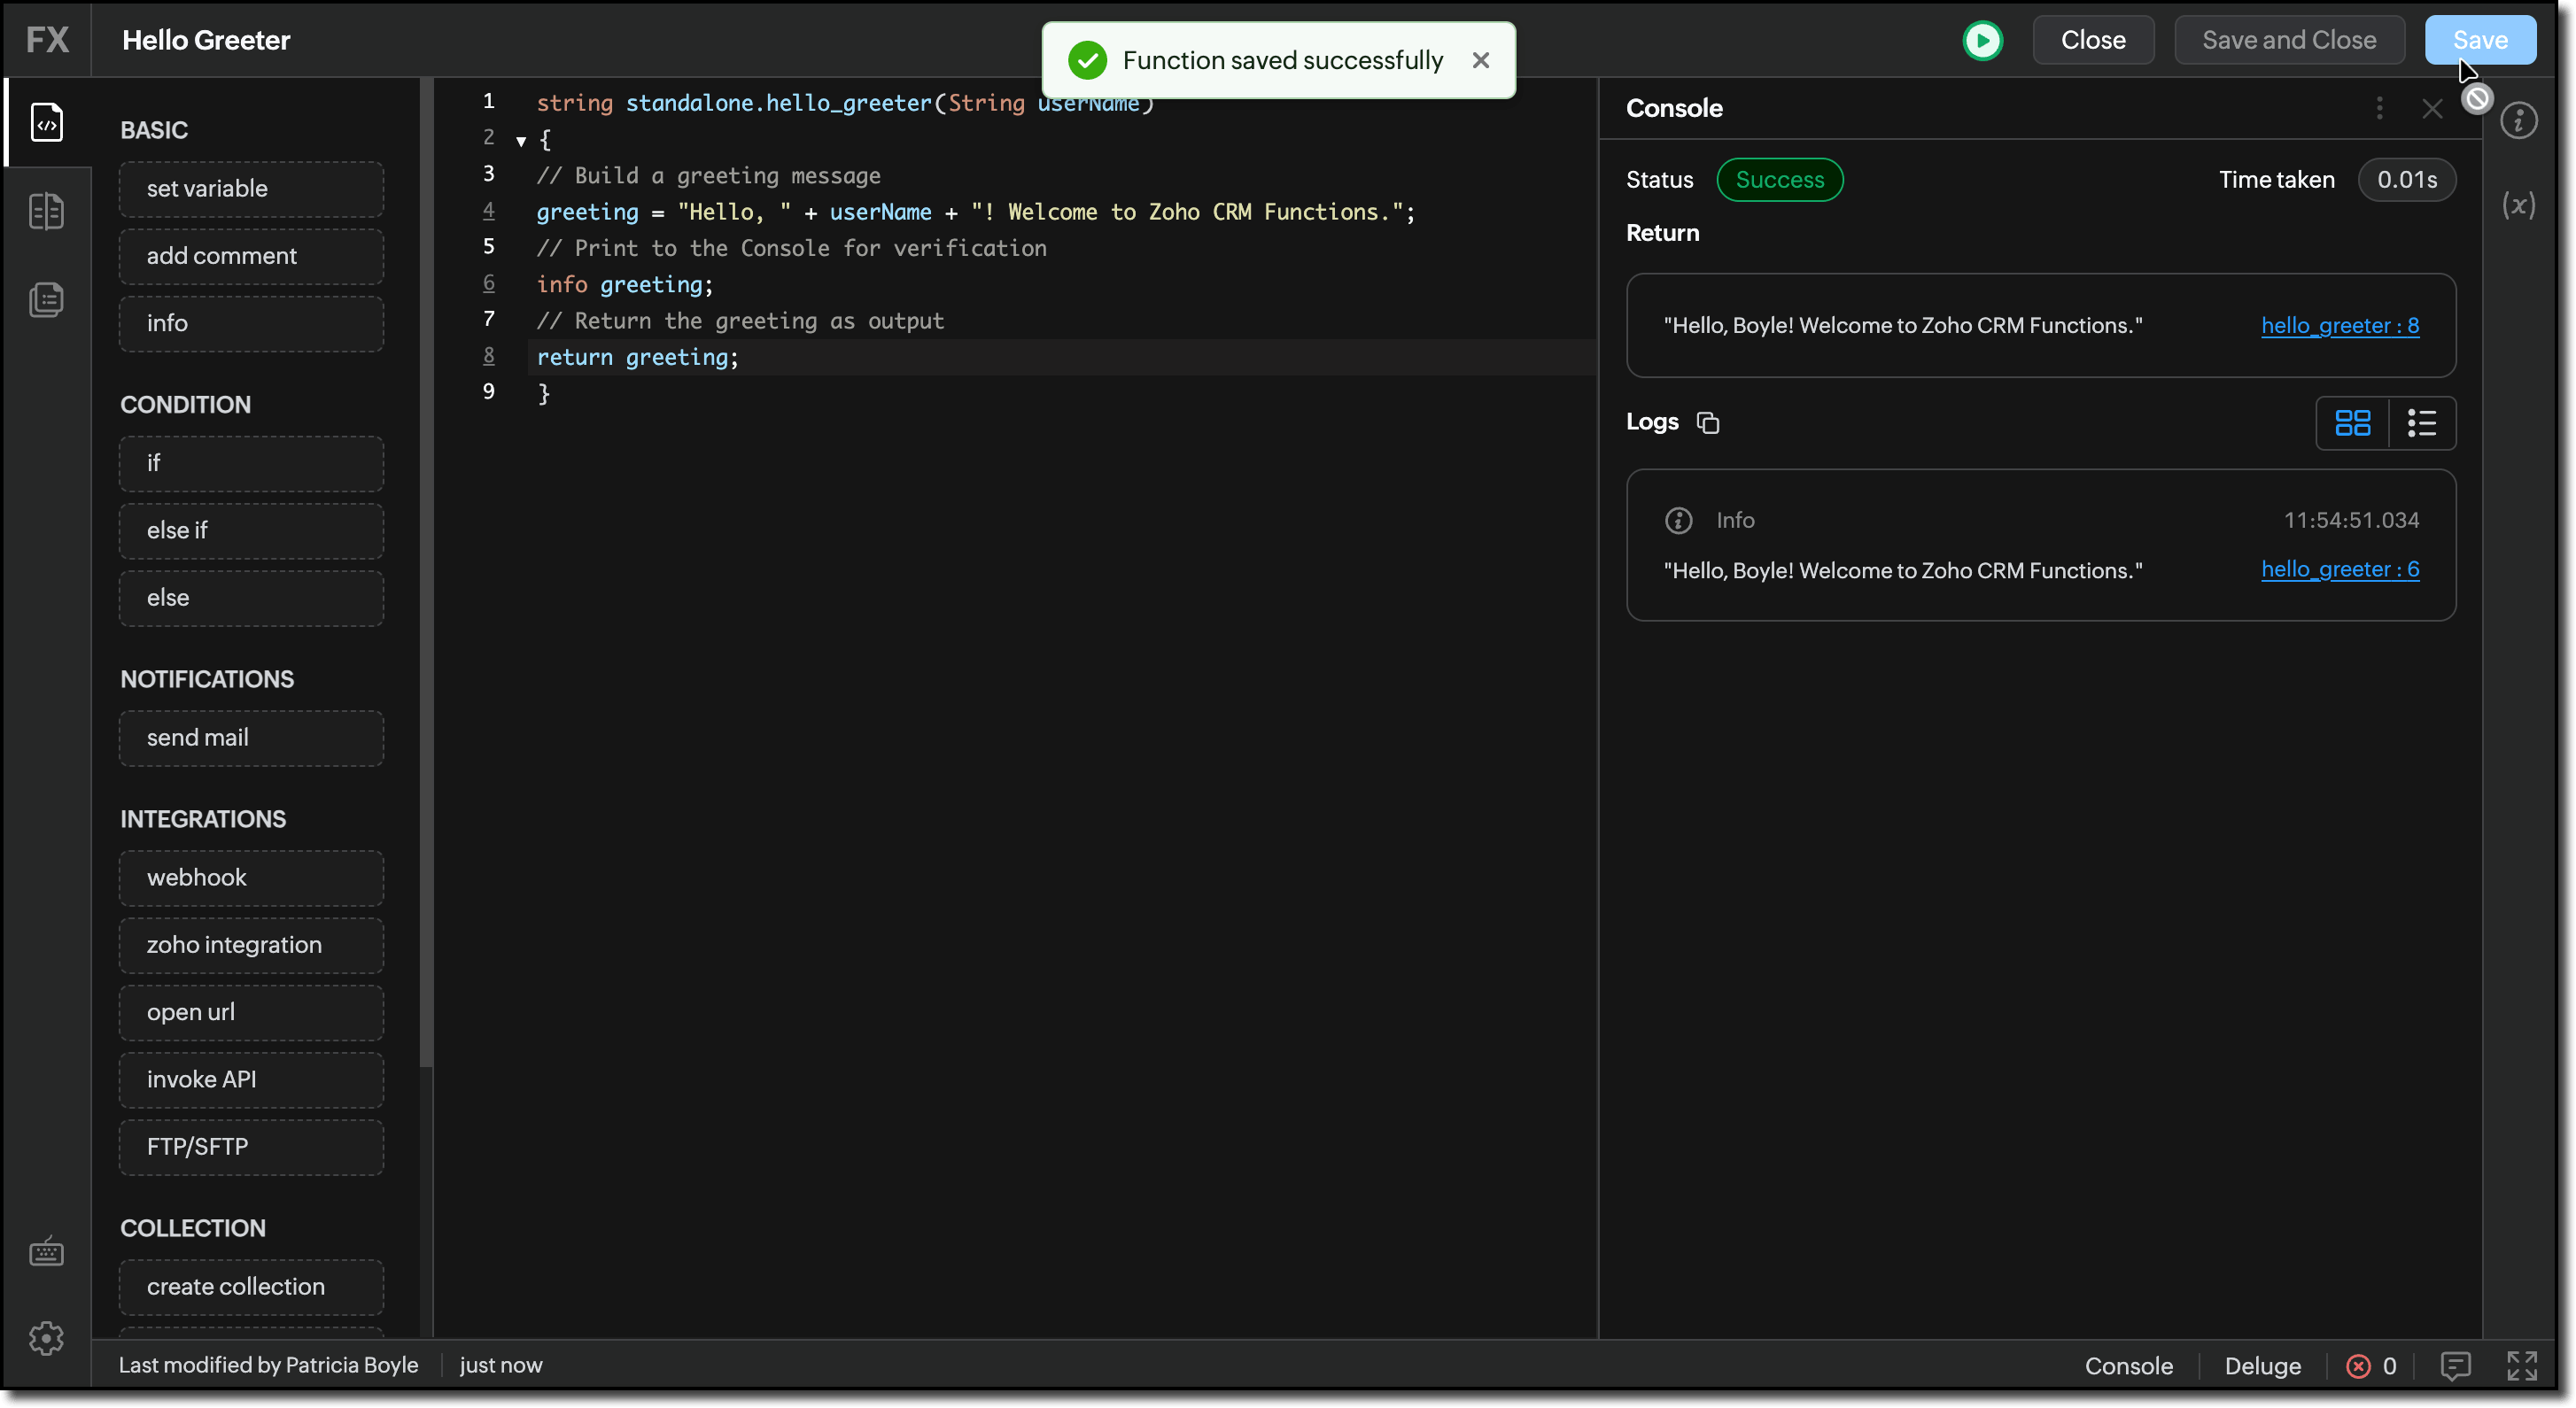Image resolution: width=2576 pixels, height=1408 pixels.
Task: Insert the 'else' snippet
Action: [251, 598]
